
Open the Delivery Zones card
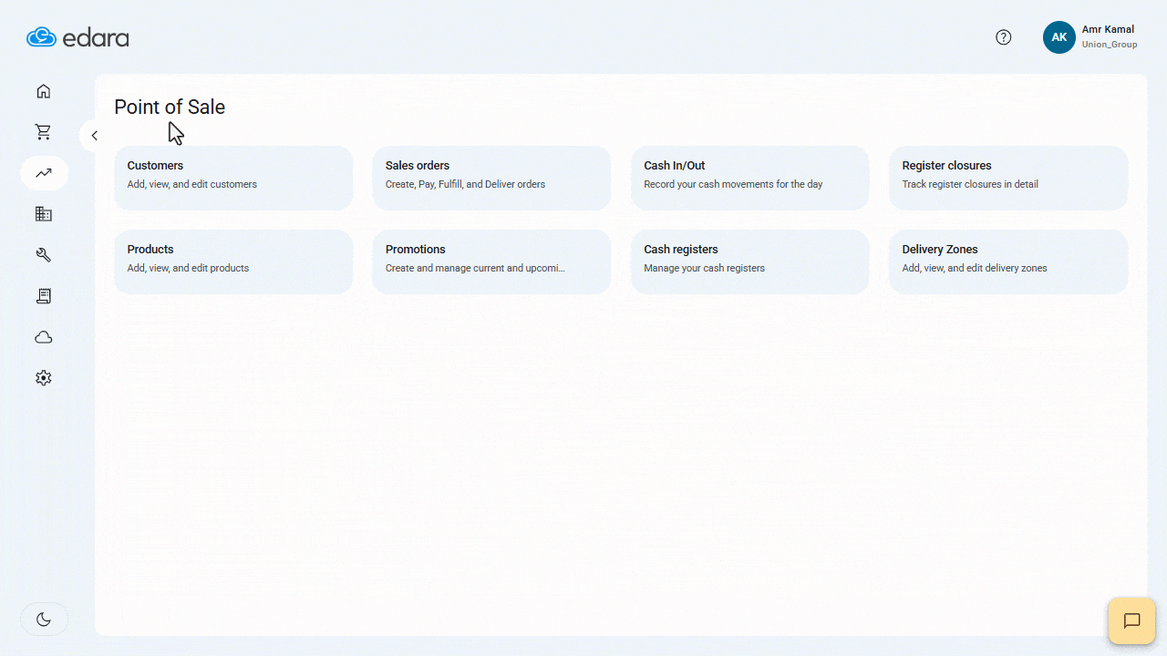click(x=1008, y=261)
